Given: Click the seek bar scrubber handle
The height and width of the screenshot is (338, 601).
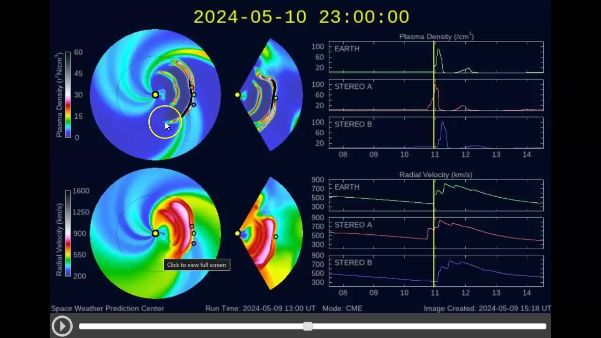Looking at the screenshot, I should pos(308,326).
